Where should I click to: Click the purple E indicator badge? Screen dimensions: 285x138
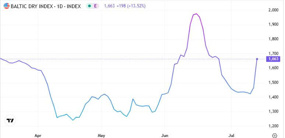click(x=95, y=6)
